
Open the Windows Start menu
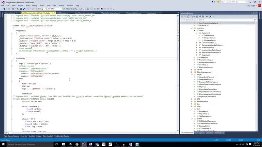pyautogui.click(x=3, y=144)
